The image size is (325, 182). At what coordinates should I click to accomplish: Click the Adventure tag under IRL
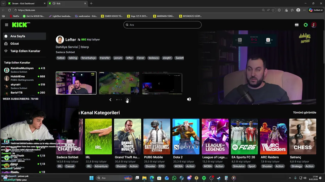click(x=101, y=166)
